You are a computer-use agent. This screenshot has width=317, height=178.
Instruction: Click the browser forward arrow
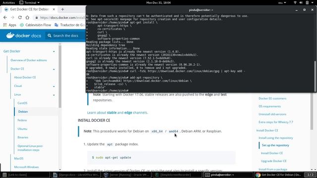tap(12, 18)
